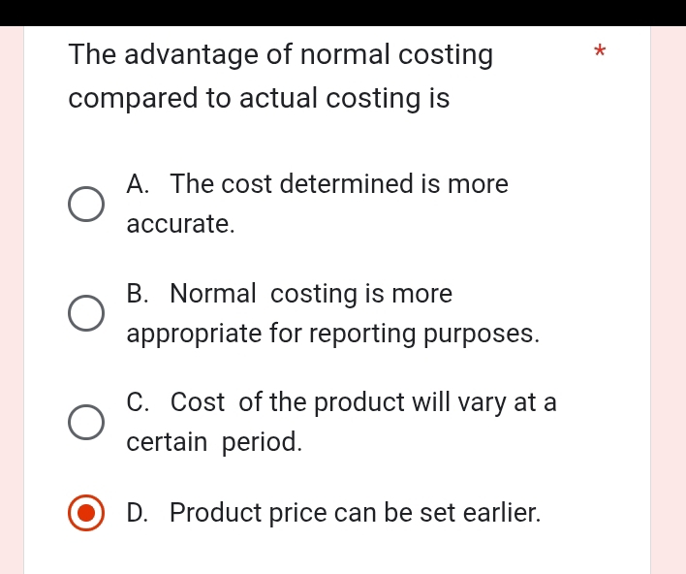Screen dimensions: 686x574
Task: Click the pink margin right of the card
Action: pyautogui.click(x=668, y=291)
